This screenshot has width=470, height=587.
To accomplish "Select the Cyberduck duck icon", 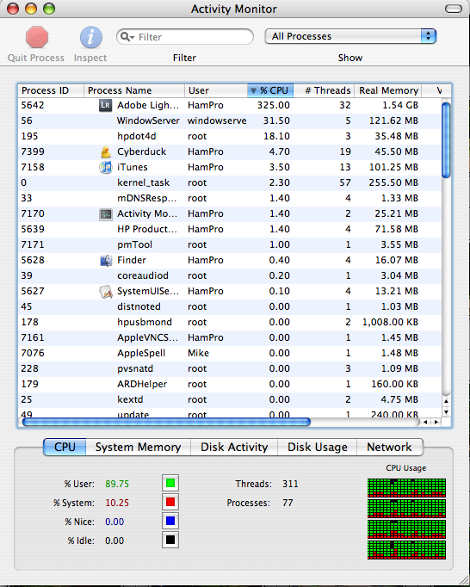I will pyautogui.click(x=106, y=151).
